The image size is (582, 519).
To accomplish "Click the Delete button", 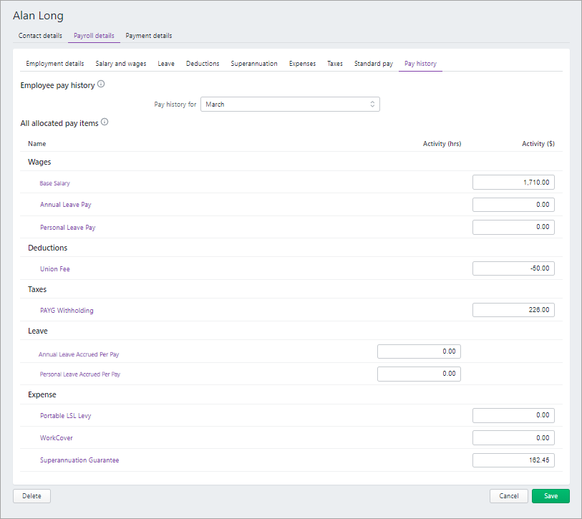I will [31, 496].
